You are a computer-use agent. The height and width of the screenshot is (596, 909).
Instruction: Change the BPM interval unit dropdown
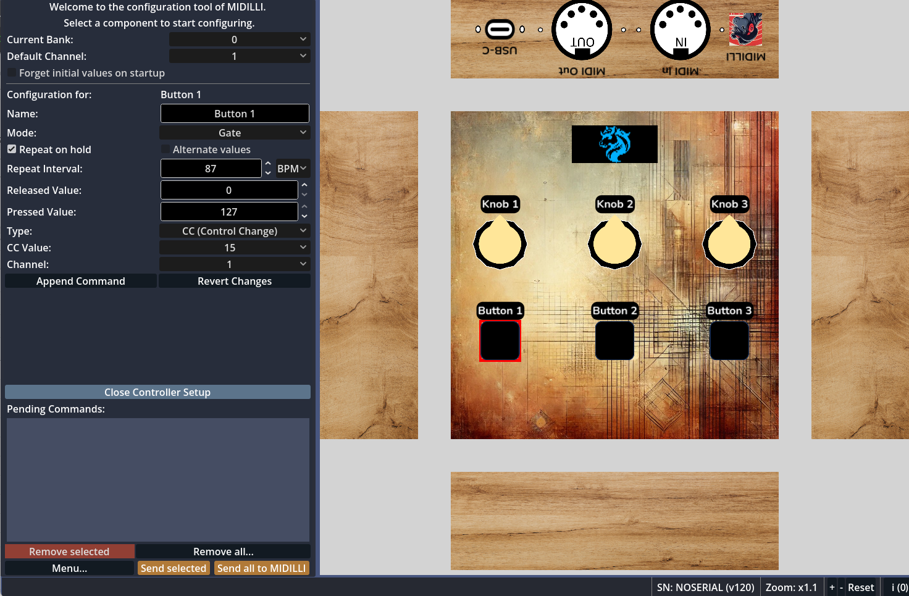coord(293,169)
